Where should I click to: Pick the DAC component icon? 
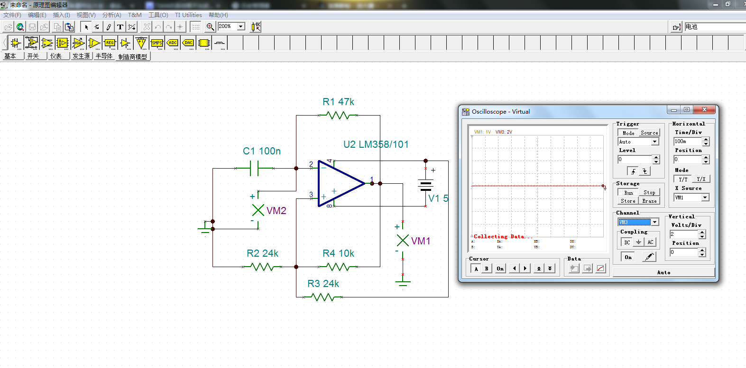pyautogui.click(x=188, y=43)
